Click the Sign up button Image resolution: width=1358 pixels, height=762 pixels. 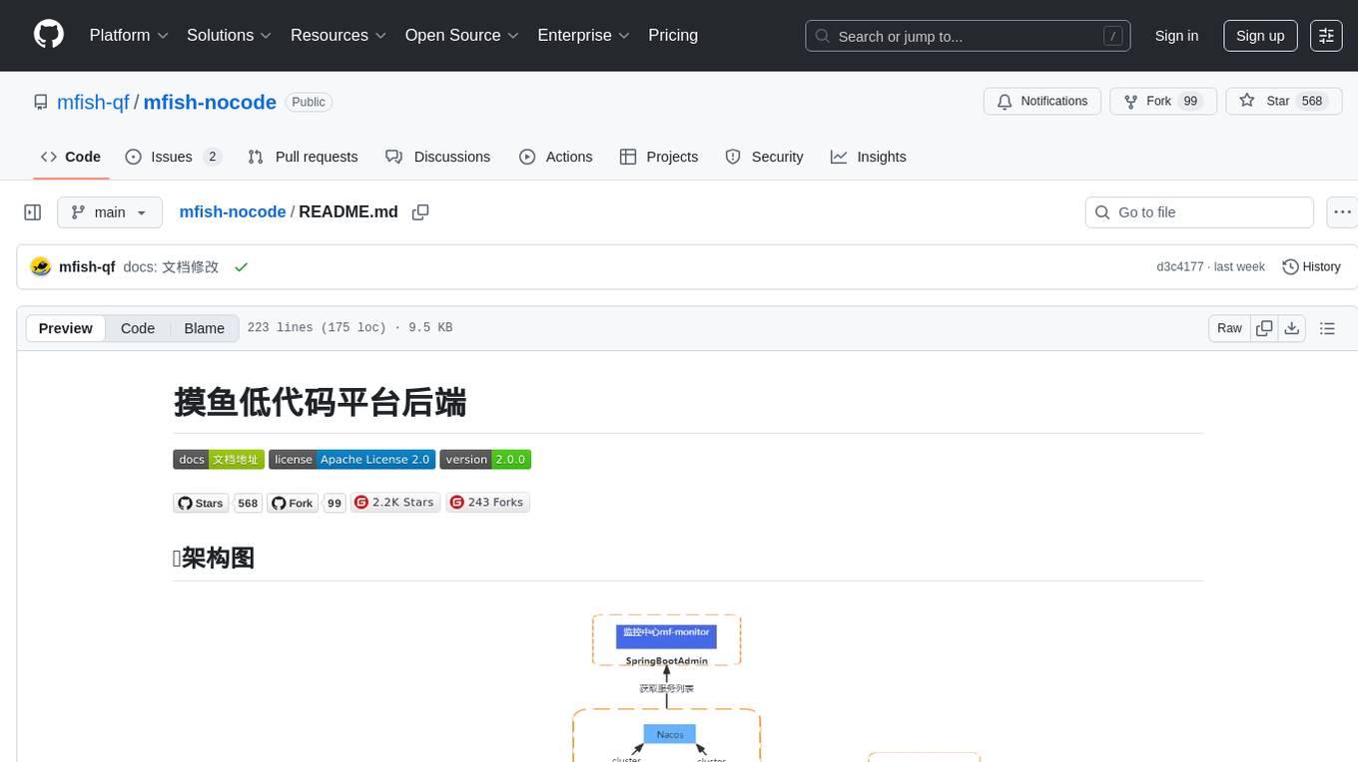coord(1260,36)
